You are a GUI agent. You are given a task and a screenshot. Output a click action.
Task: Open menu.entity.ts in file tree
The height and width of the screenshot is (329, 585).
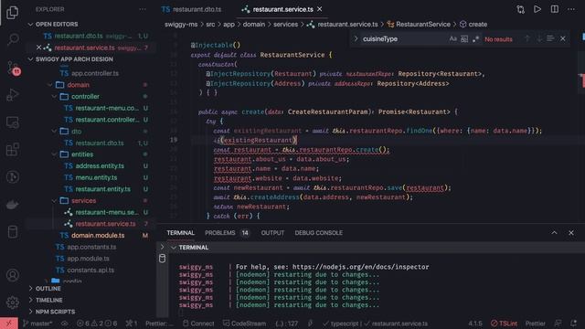96,177
